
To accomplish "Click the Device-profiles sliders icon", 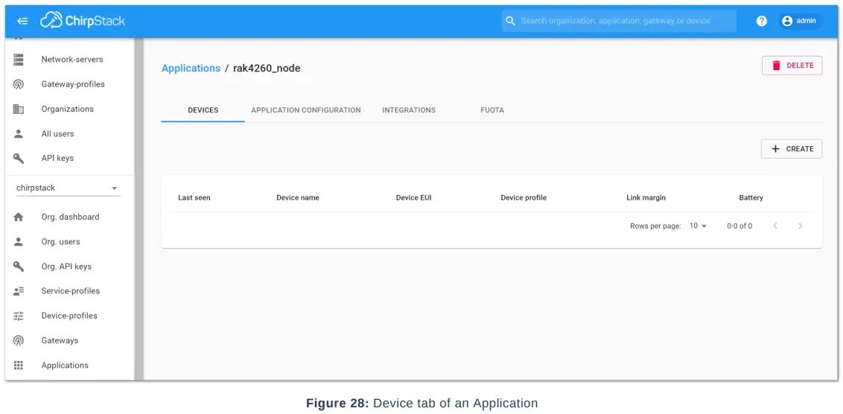I will 19,316.
